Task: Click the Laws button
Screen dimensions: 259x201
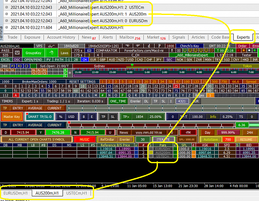Action: pyautogui.click(x=64, y=53)
